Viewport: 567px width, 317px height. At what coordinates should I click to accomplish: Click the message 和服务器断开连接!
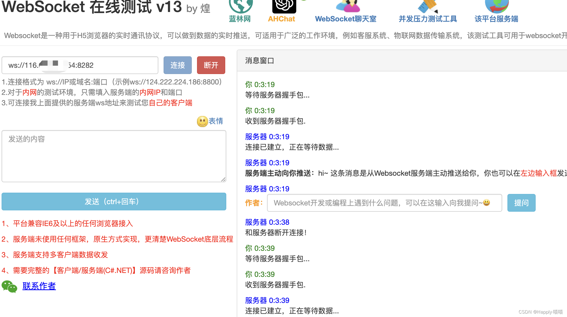pyautogui.click(x=276, y=233)
